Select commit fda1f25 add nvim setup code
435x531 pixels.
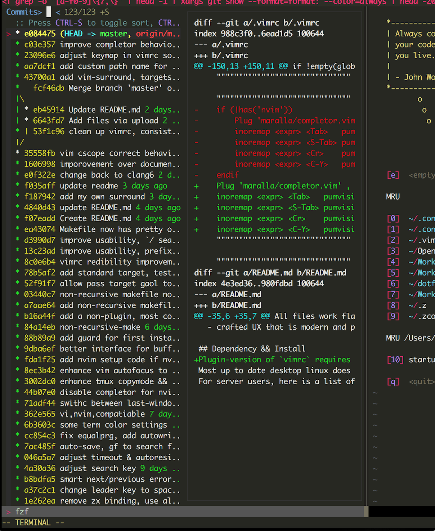tap(97, 360)
